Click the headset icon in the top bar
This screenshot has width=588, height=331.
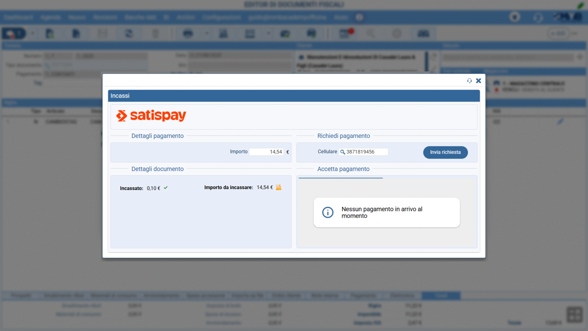(538, 17)
